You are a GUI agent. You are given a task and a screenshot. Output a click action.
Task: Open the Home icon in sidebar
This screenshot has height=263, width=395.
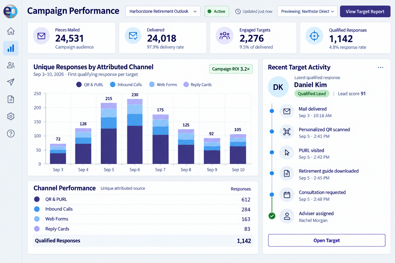pyautogui.click(x=11, y=31)
